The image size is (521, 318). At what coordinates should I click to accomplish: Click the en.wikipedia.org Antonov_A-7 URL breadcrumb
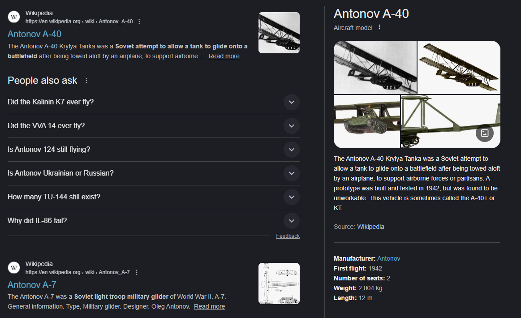pyautogui.click(x=78, y=272)
